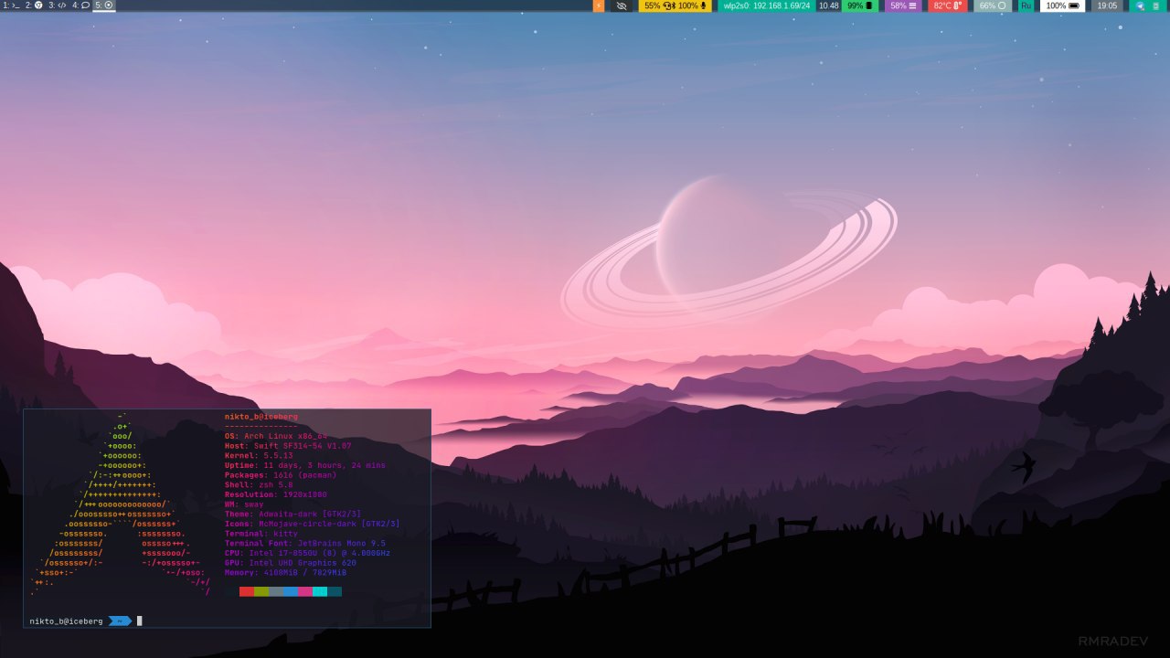Click the green 99% battery module

(859, 5)
